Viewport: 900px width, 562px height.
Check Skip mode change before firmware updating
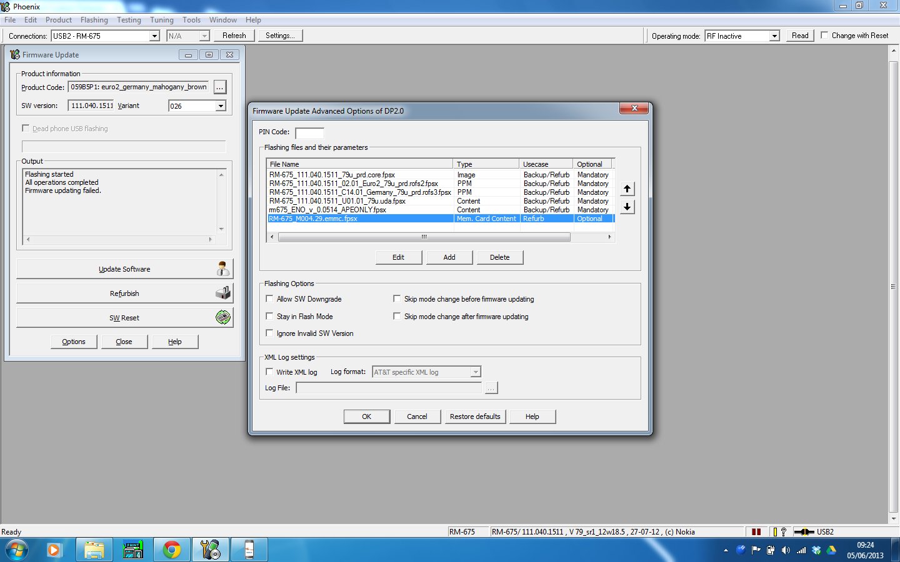click(397, 299)
